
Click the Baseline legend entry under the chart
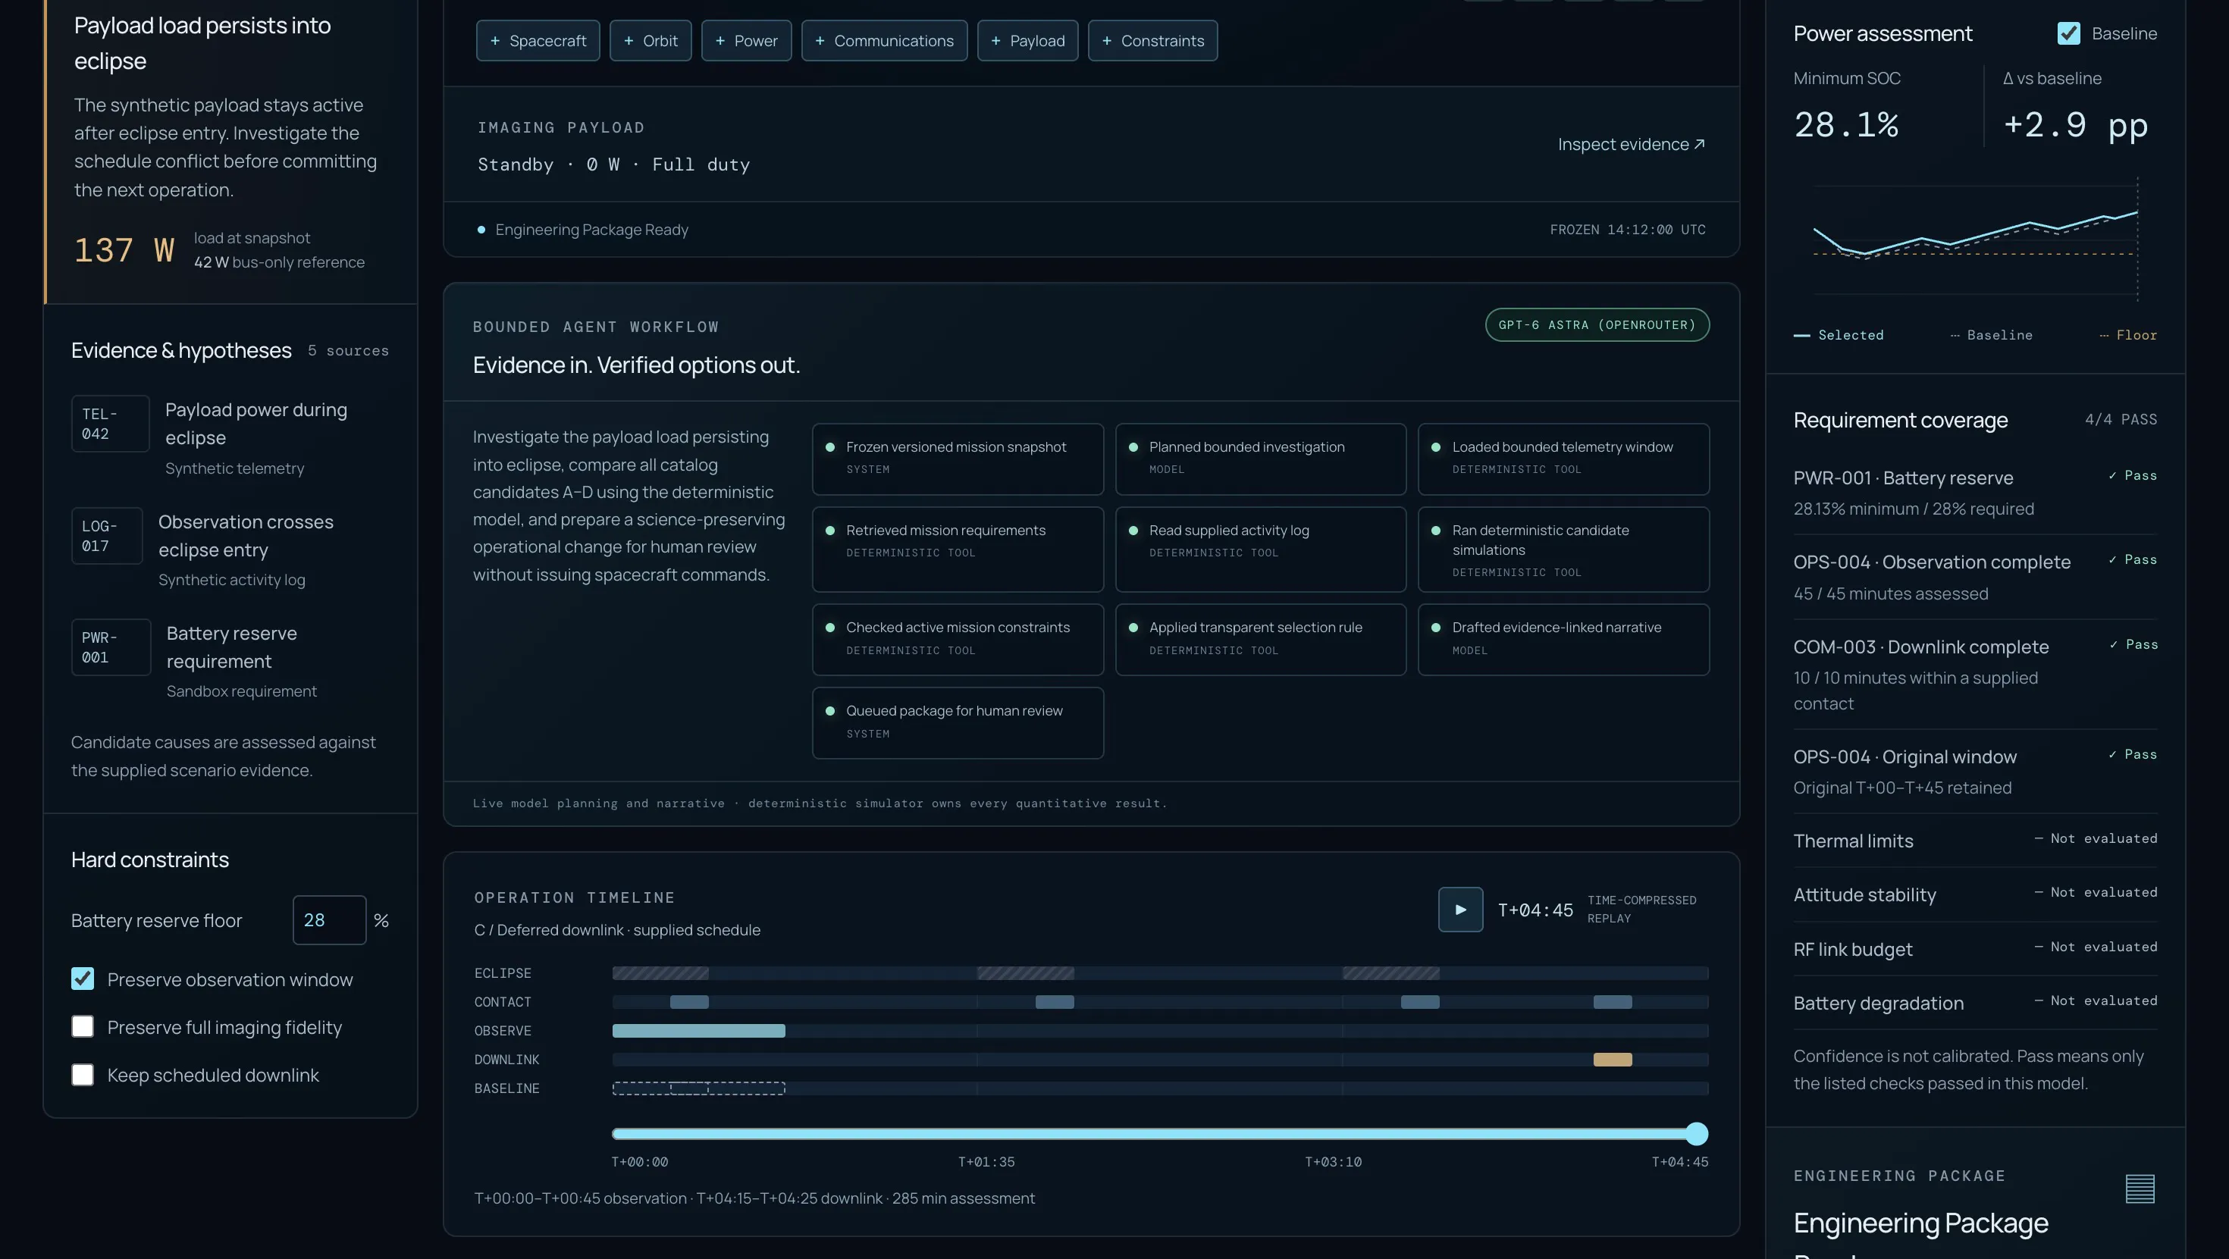click(1991, 335)
